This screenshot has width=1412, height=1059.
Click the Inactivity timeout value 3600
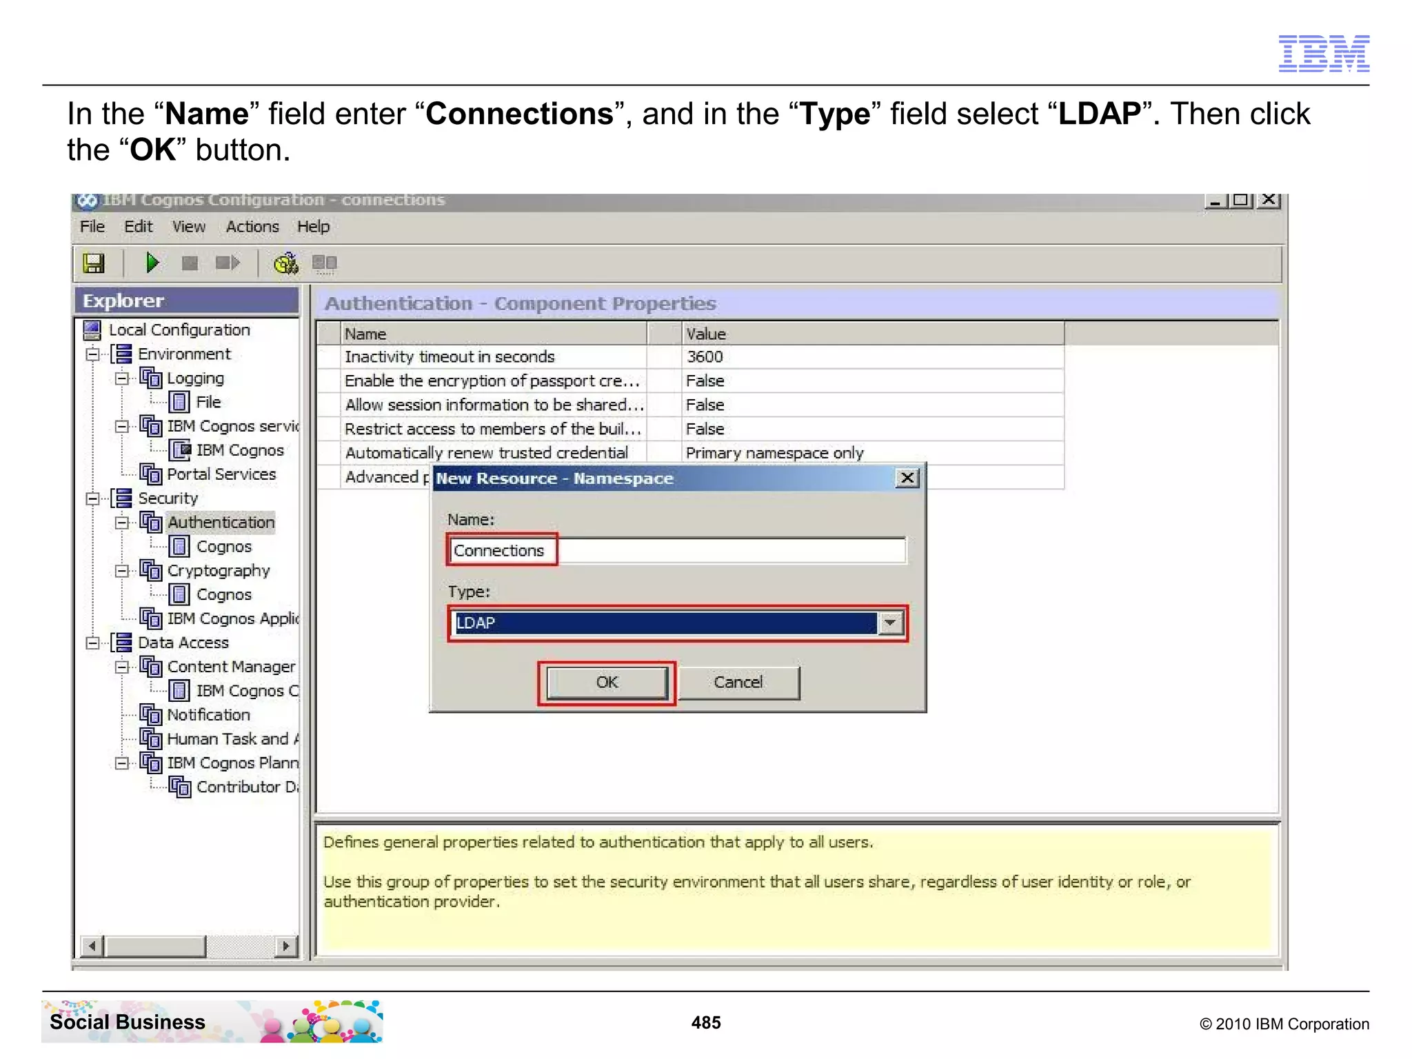point(705,357)
